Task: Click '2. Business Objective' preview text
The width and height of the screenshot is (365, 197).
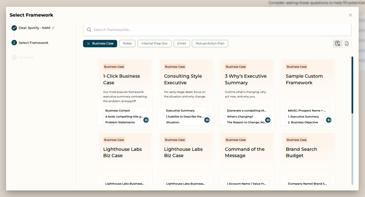Action: [x=303, y=122]
